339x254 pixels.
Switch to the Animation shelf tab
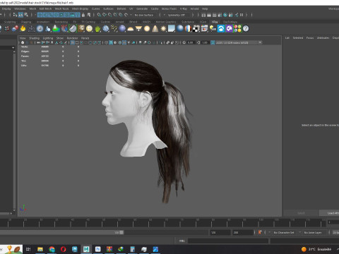click(x=43, y=22)
